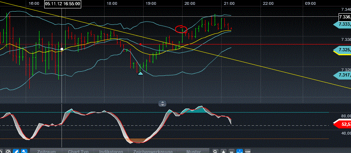Open the Chart Typ menu
Screen dimensions: 351x153
(x=78, y=151)
